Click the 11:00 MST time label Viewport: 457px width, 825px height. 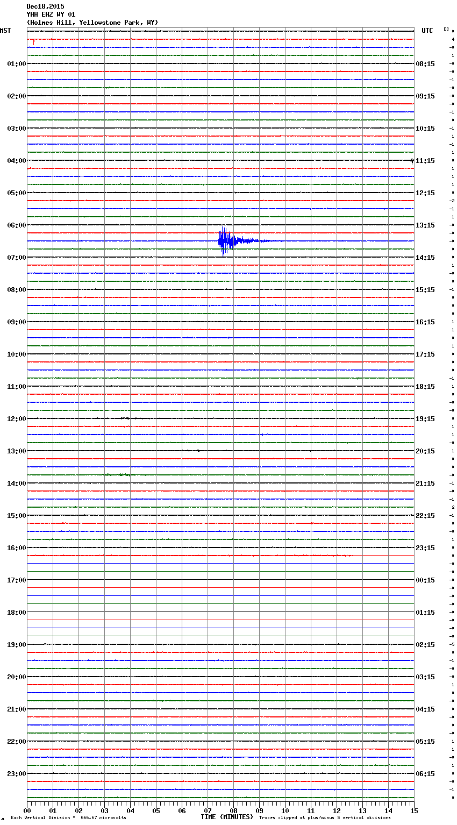pyautogui.click(x=16, y=387)
